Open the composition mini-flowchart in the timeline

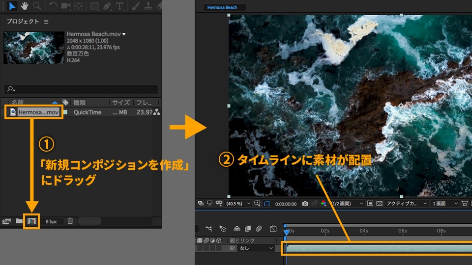coord(208,229)
